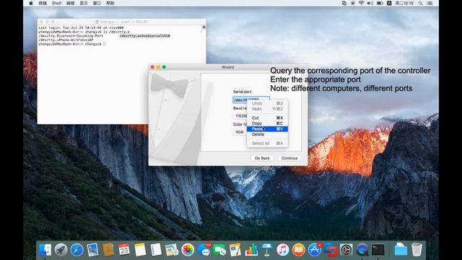Open Launchpad from the Dock
The height and width of the screenshot is (260, 462).
(61, 250)
